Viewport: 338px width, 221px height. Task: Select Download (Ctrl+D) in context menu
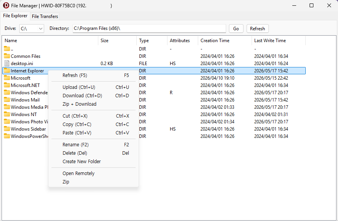tap(94, 96)
